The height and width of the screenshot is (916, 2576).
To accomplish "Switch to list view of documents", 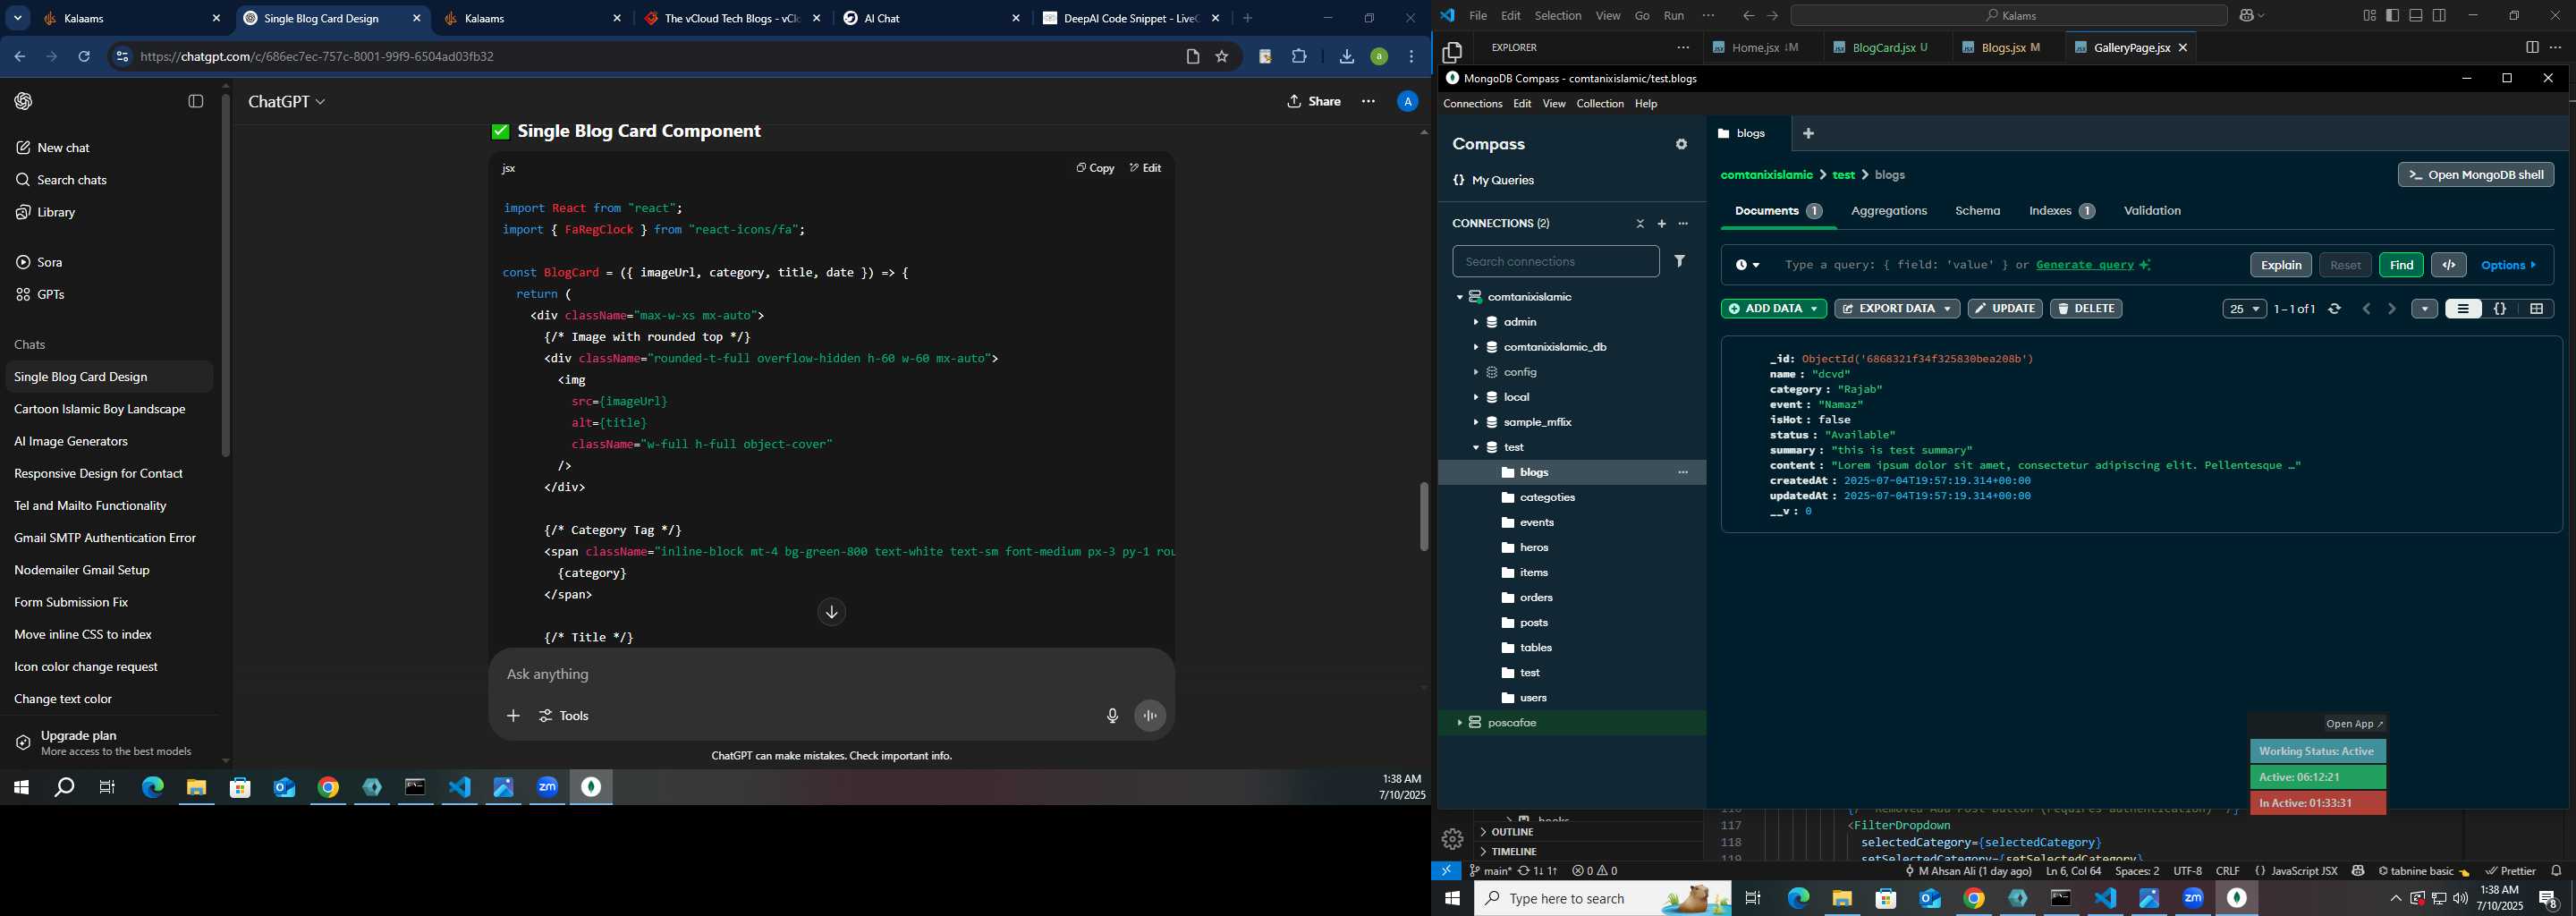I will (x=2463, y=309).
